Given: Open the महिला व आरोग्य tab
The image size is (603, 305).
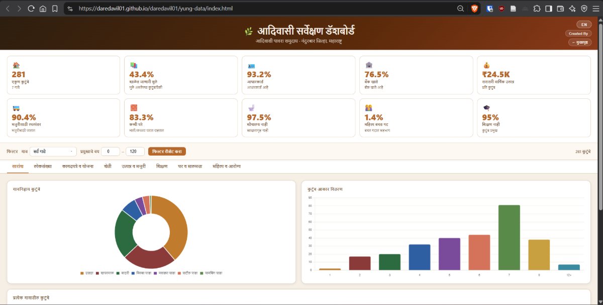Looking at the screenshot, I should click(x=227, y=166).
